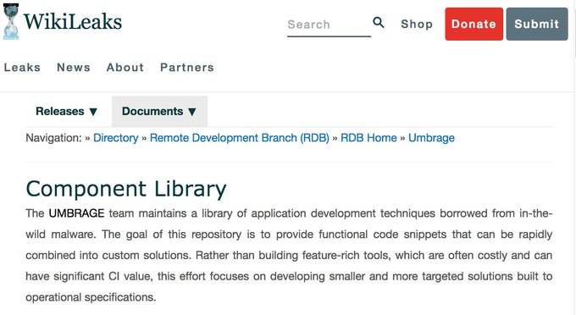Follow the RDB Home breadcrumb link
The width and height of the screenshot is (576, 315).
coord(368,138)
